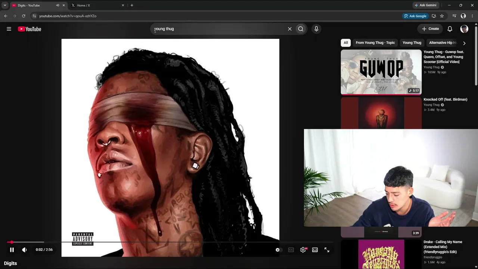Screen dimensions: 478x269
Task: Open Young Thug channel under Knocked Off
Action: 431,105
